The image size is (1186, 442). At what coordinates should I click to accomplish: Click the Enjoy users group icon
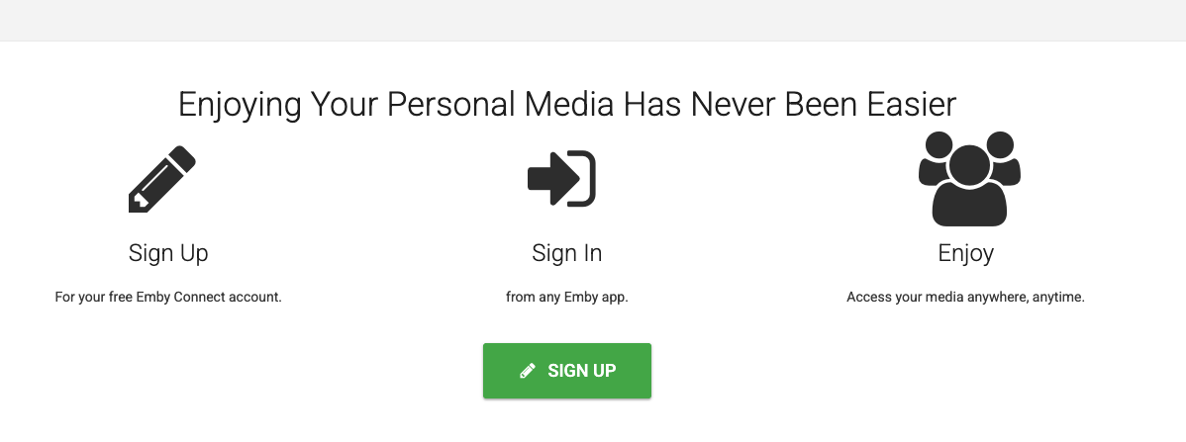pos(968,178)
